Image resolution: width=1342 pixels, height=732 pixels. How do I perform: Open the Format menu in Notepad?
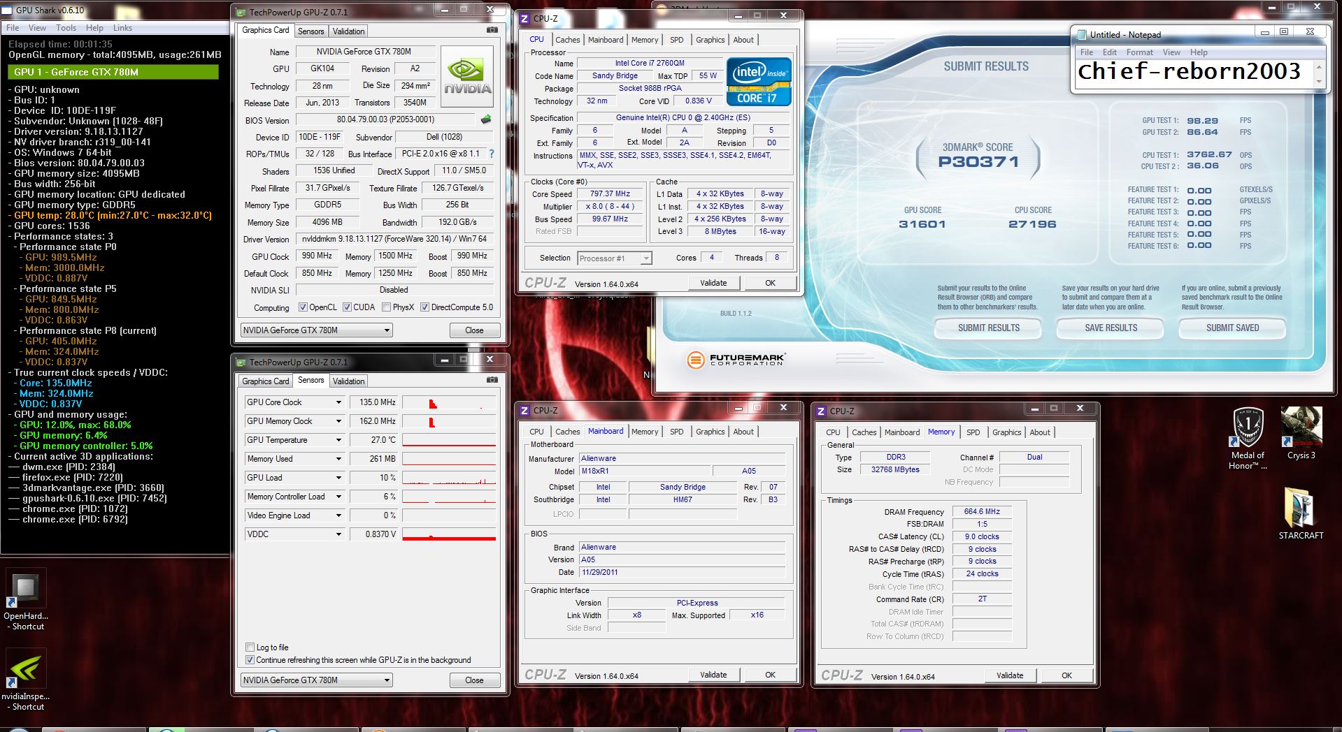(1139, 52)
